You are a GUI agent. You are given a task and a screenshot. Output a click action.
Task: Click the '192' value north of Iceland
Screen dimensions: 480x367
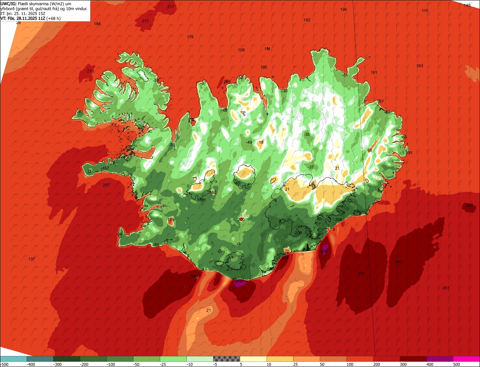307,20
